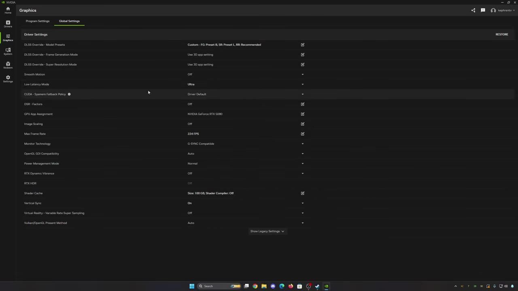Open Windows Start menu
This screenshot has height=291, width=518.
click(x=192, y=286)
